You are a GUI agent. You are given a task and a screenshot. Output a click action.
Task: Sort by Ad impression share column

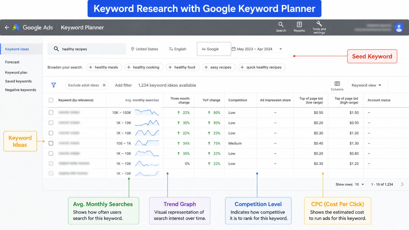click(x=275, y=100)
